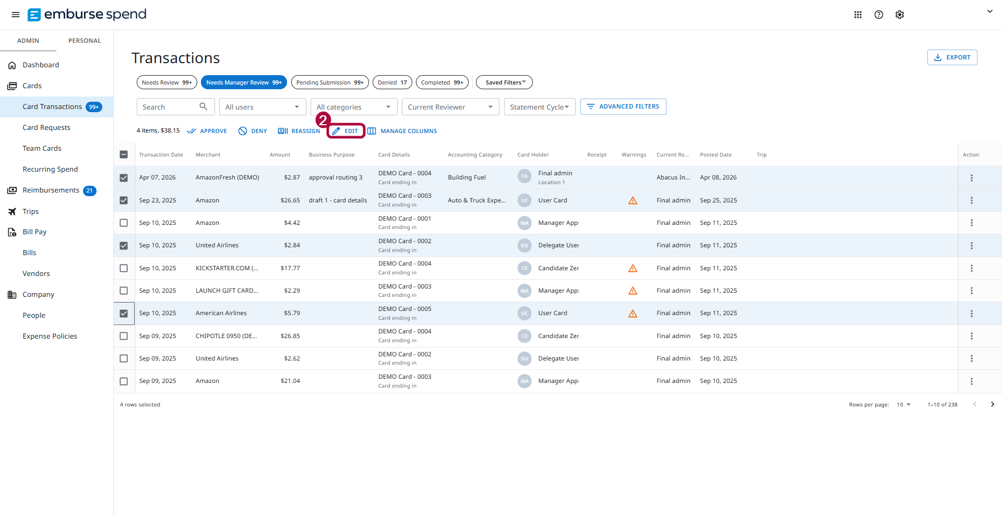1002x516 pixels.
Task: Uncheck the American Airlines $5.79 checkbox
Action: [x=124, y=314]
